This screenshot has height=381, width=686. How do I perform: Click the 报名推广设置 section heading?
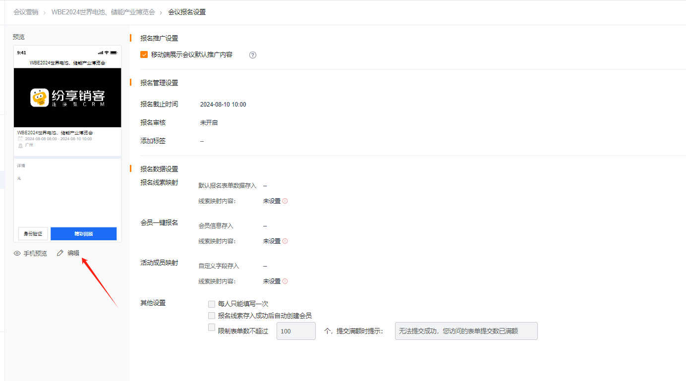tap(159, 38)
